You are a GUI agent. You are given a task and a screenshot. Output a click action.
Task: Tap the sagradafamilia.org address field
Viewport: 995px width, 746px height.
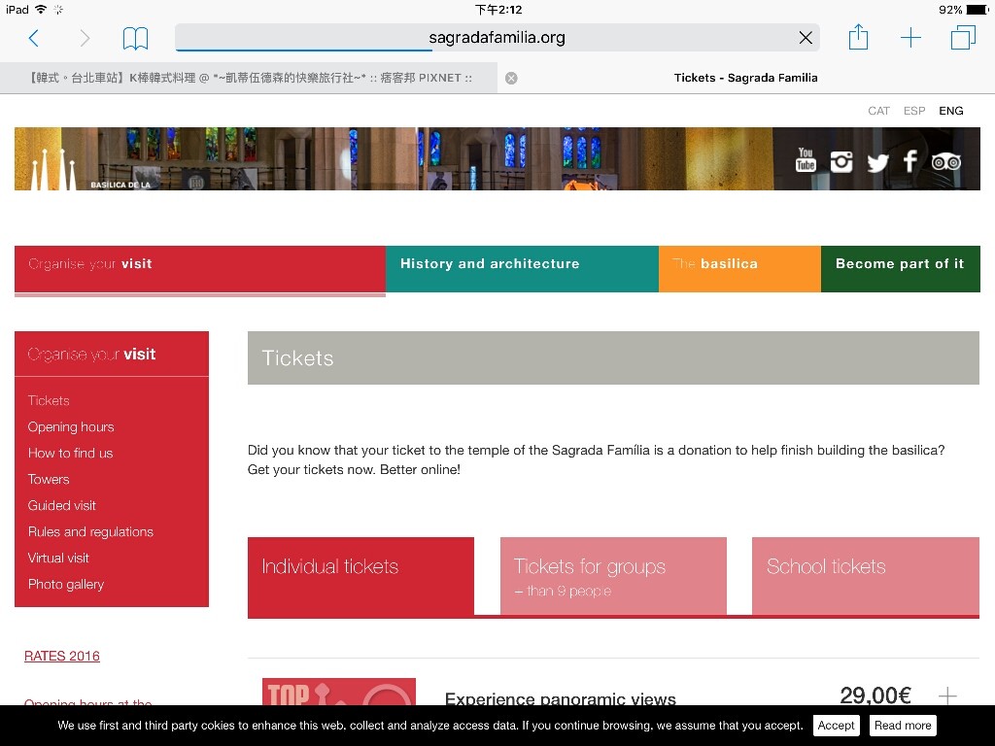(497, 38)
